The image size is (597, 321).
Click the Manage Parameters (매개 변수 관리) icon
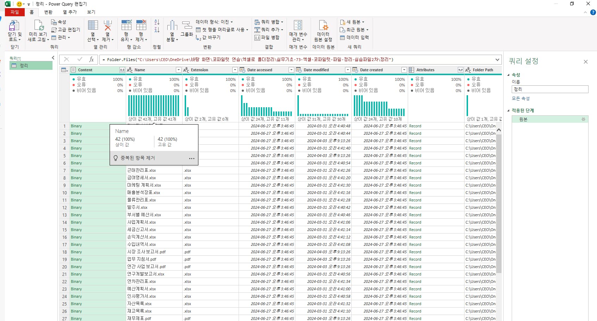pyautogui.click(x=298, y=26)
